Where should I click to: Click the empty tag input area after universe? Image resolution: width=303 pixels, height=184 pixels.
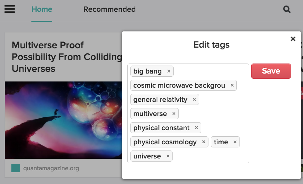pyautogui.click(x=210, y=156)
